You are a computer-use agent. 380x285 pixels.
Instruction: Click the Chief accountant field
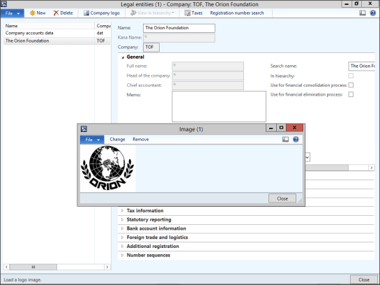208,85
